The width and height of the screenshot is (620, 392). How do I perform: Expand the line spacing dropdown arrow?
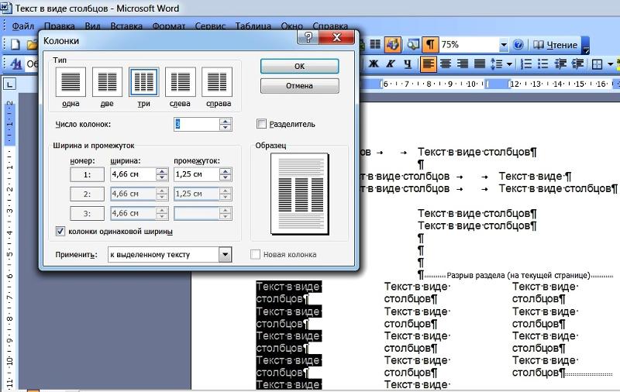[x=509, y=64]
